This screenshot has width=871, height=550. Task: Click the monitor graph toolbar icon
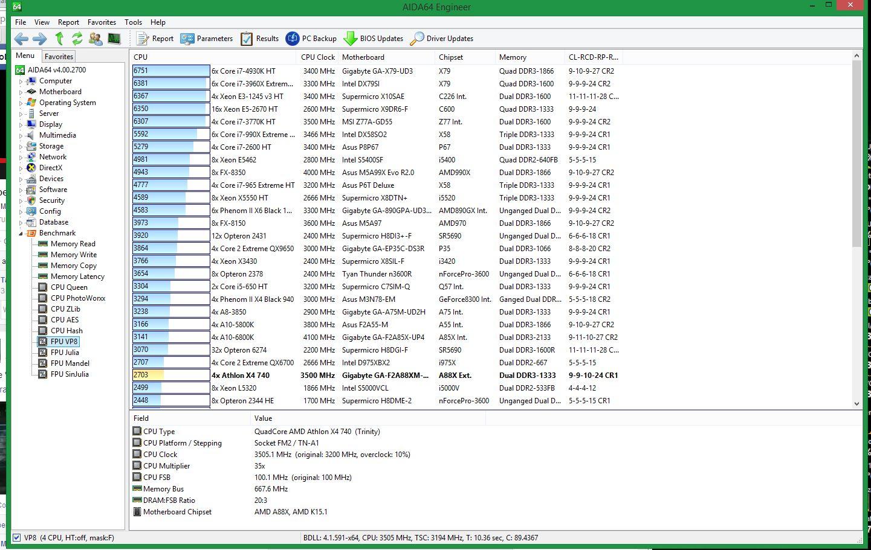[x=114, y=39]
